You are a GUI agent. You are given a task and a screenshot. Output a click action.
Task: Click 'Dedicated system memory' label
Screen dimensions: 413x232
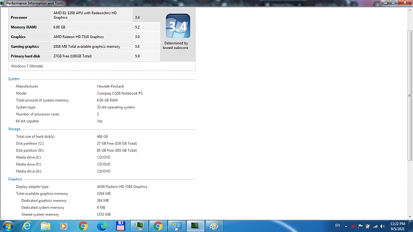coord(42,207)
